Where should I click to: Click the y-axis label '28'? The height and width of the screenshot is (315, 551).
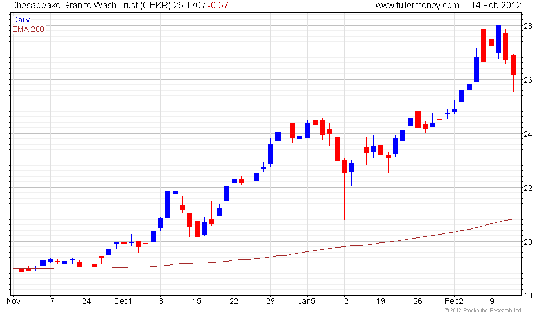click(x=528, y=26)
